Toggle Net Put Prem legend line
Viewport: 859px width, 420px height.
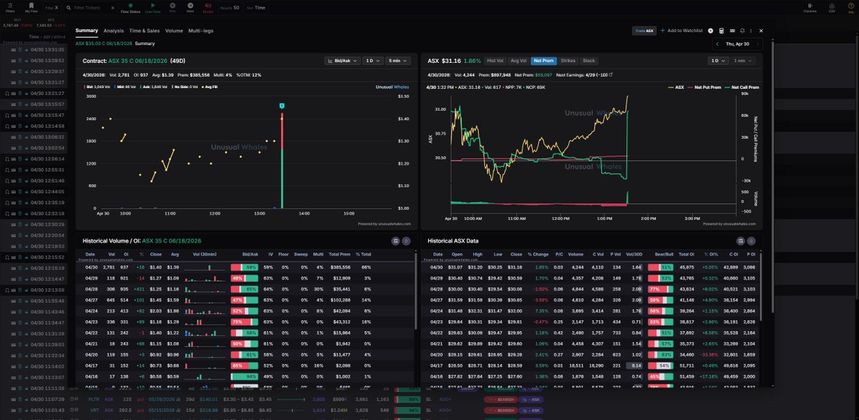(x=704, y=87)
